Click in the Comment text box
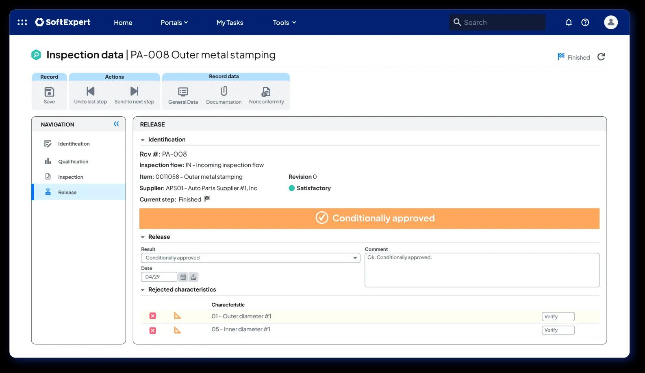 pos(482,270)
